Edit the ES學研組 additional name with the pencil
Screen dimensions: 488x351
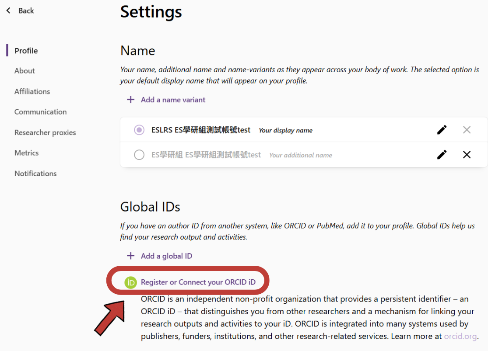click(x=442, y=154)
